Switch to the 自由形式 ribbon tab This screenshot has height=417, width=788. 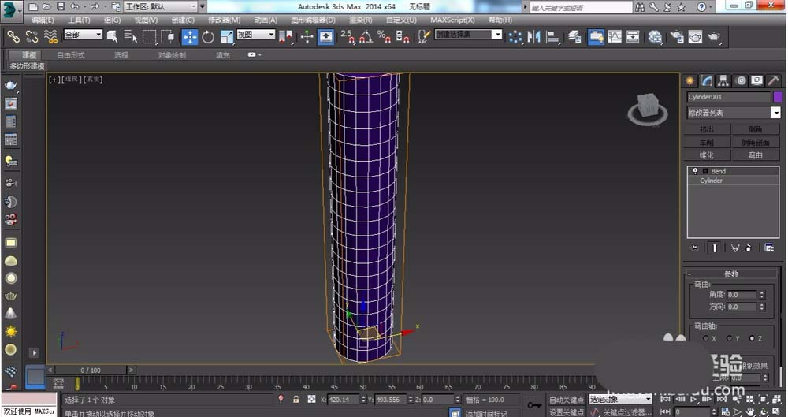(71, 55)
